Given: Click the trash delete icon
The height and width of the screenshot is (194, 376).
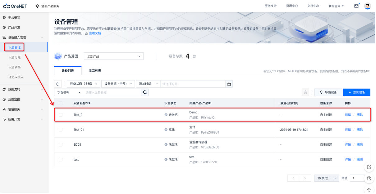Looking at the screenshot, I should [305, 92].
